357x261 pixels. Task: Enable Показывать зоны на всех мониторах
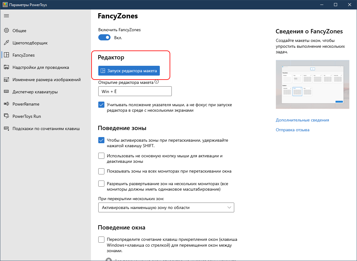point(101,171)
